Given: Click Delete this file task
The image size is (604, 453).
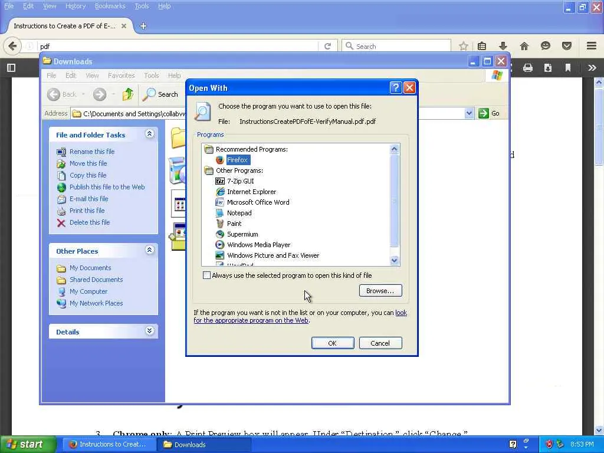Looking at the screenshot, I should 90,222.
